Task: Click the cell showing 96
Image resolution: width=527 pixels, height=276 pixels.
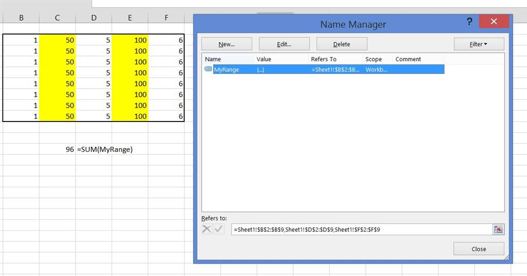Action: click(x=58, y=149)
